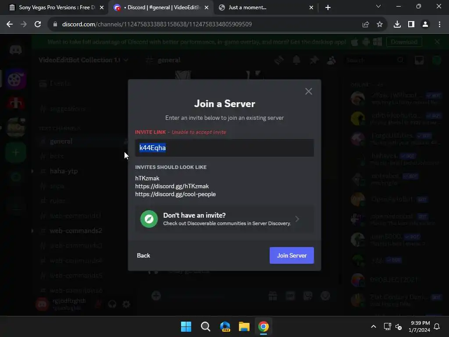Open Windows notifications bell
This screenshot has width=449, height=337.
coord(437,326)
